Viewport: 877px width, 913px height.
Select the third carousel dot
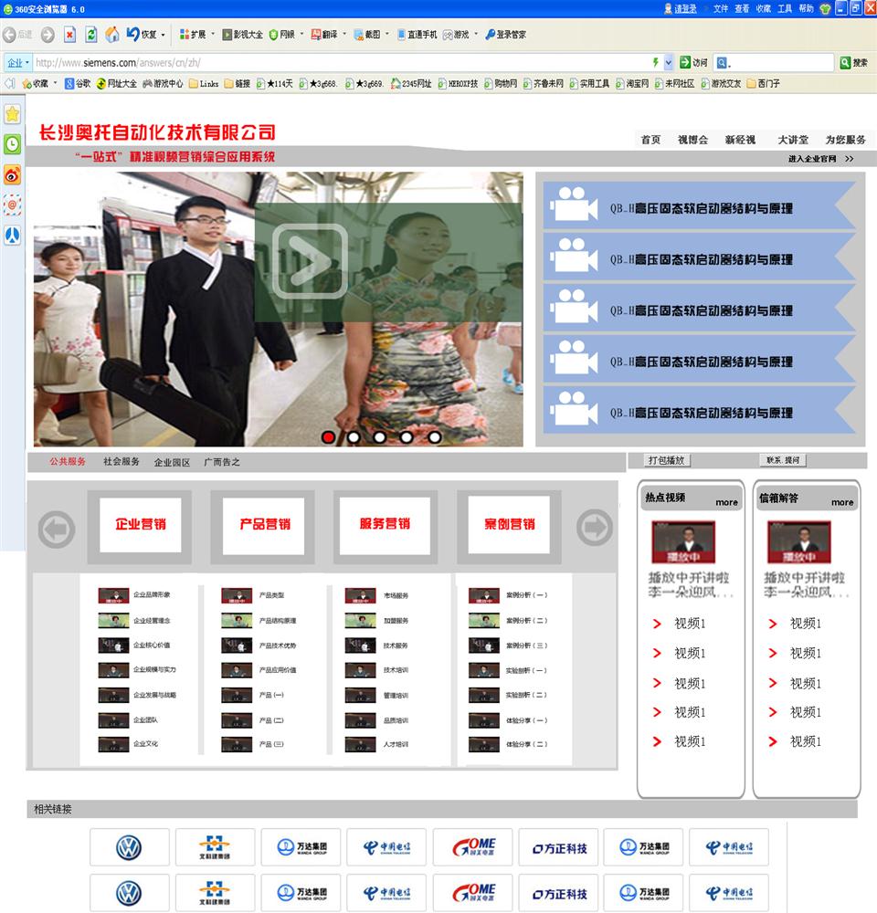pos(380,436)
